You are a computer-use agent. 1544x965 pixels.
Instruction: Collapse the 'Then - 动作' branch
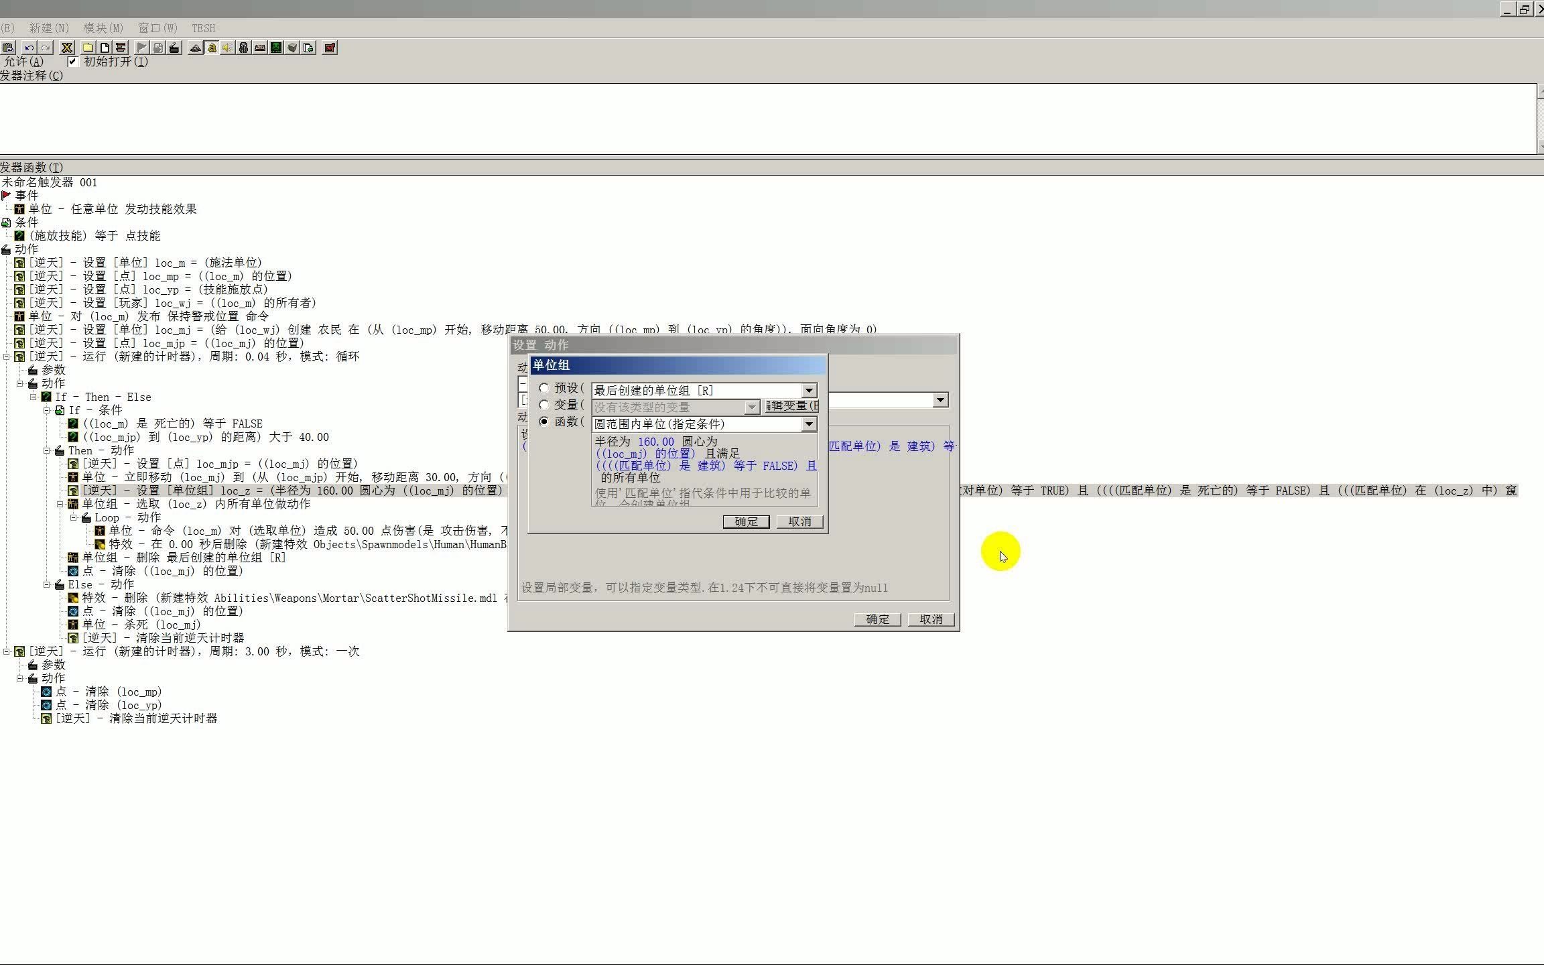tap(47, 450)
